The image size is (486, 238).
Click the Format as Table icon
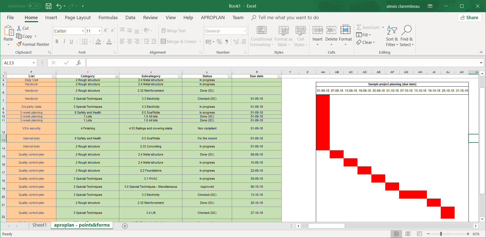pyautogui.click(x=284, y=31)
